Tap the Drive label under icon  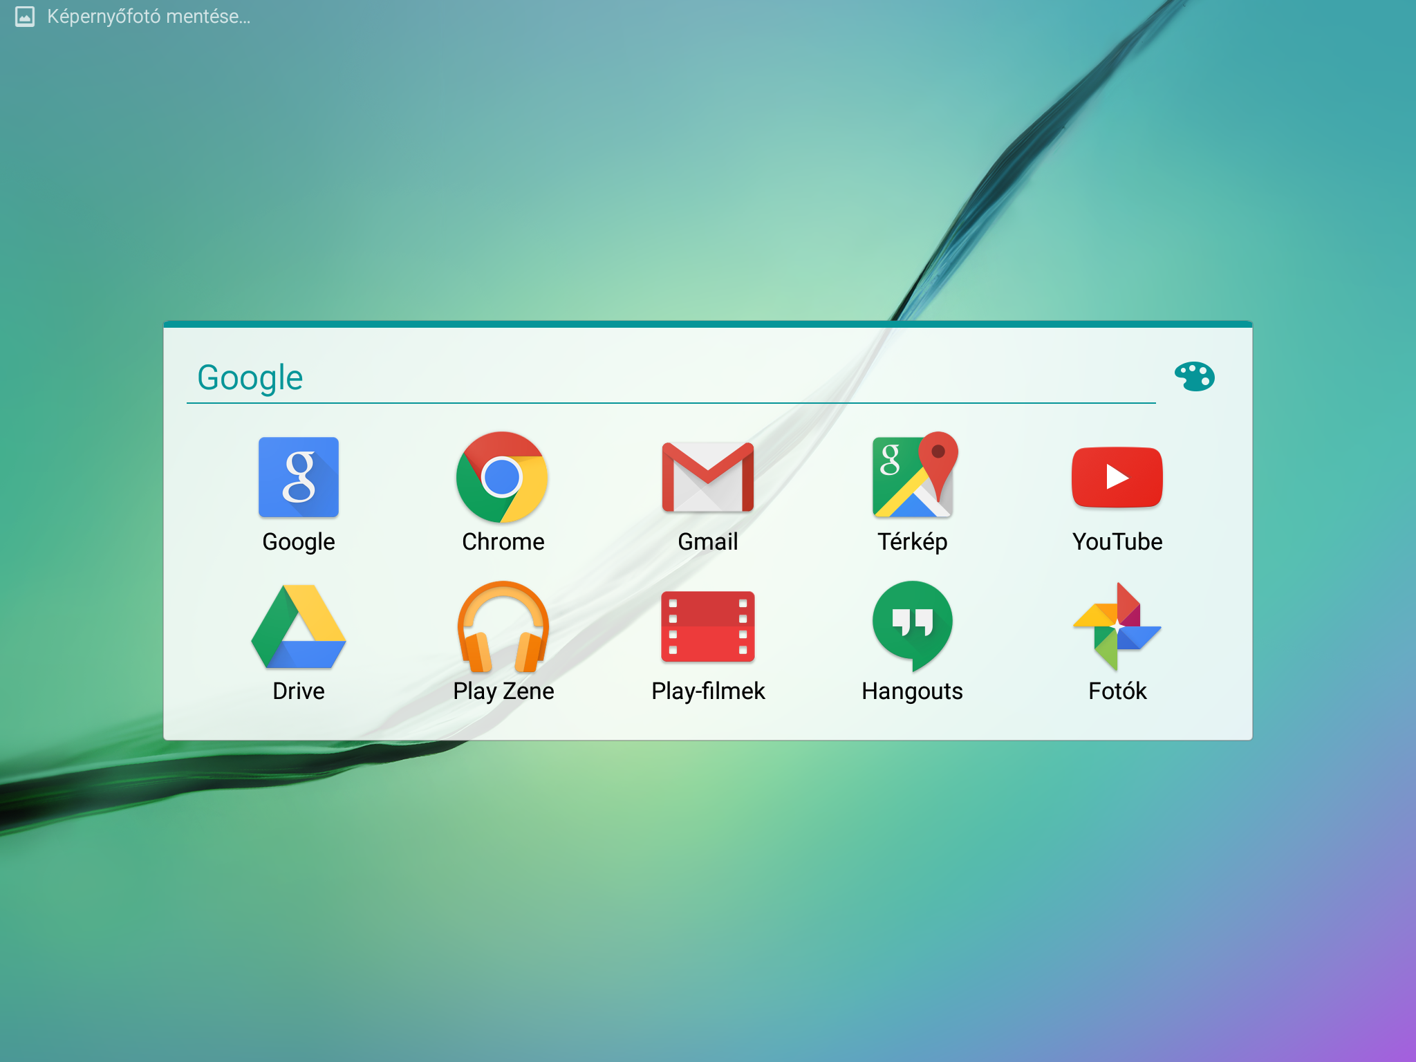coord(298,691)
